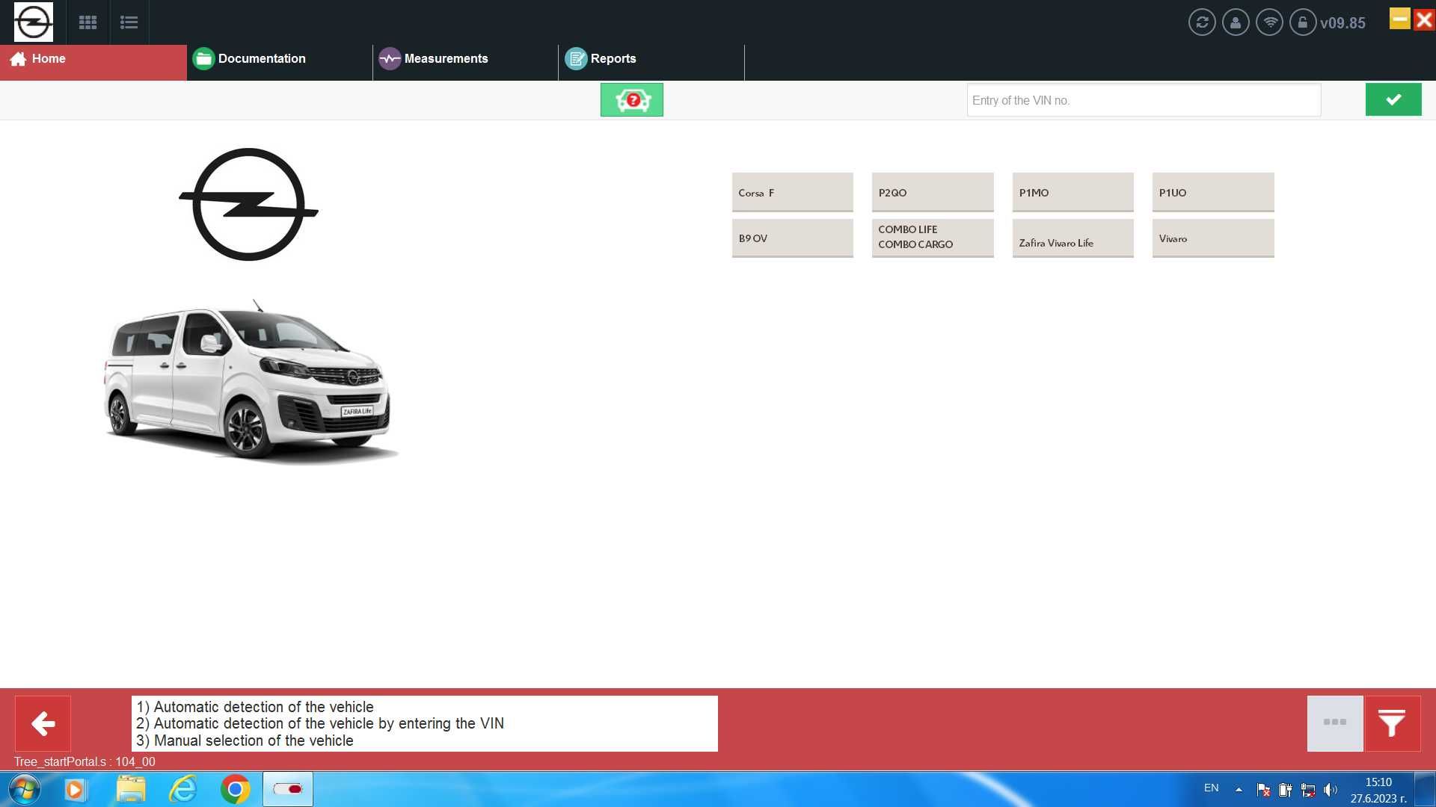Image resolution: width=1436 pixels, height=807 pixels.
Task: Click the green confirm checkmark button
Action: [1393, 99]
